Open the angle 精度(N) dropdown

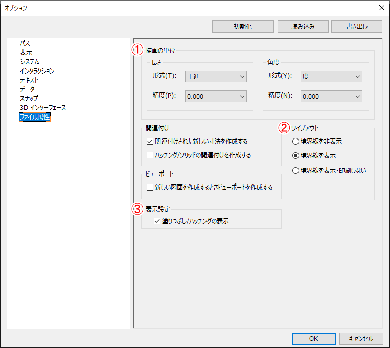[x=331, y=96]
